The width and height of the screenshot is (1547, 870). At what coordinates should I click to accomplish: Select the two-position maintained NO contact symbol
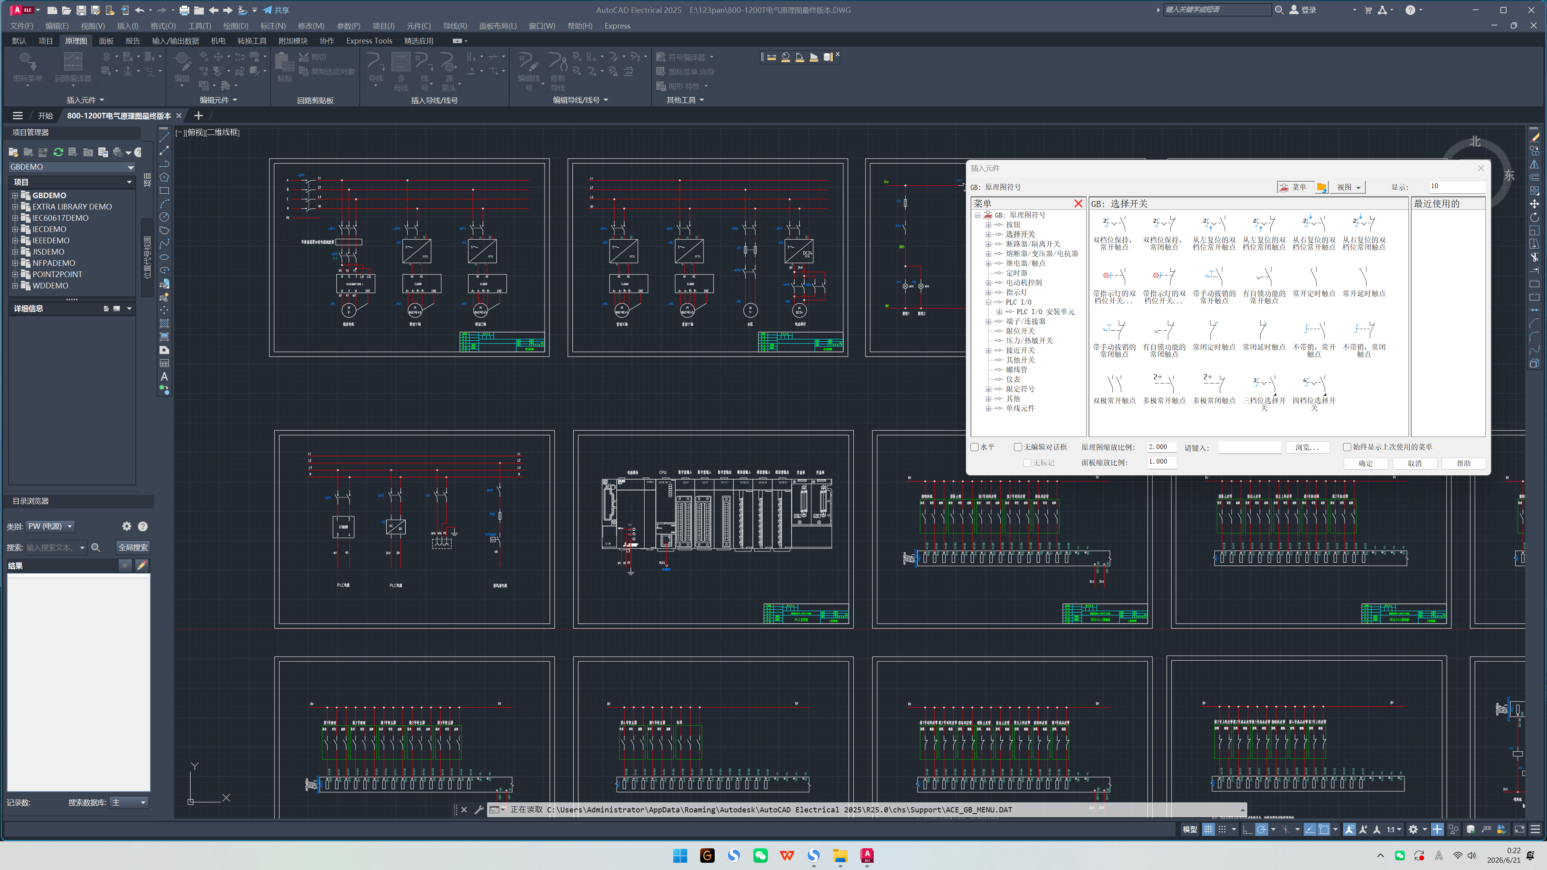point(1114,232)
